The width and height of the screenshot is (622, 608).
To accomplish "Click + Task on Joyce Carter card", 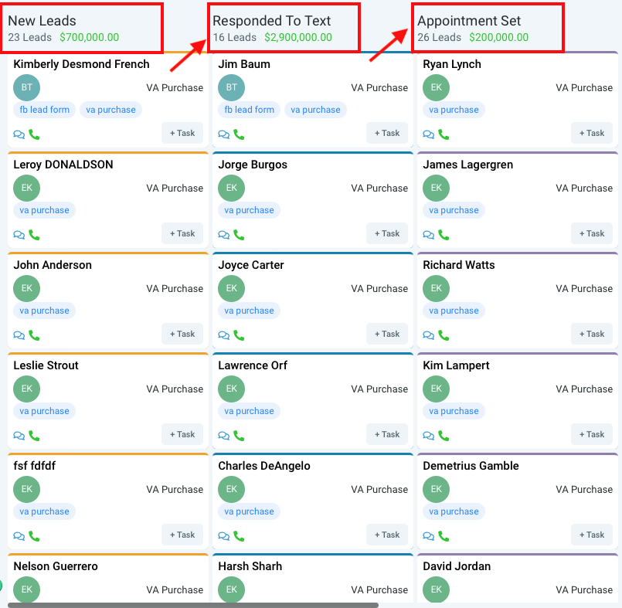I will (387, 334).
